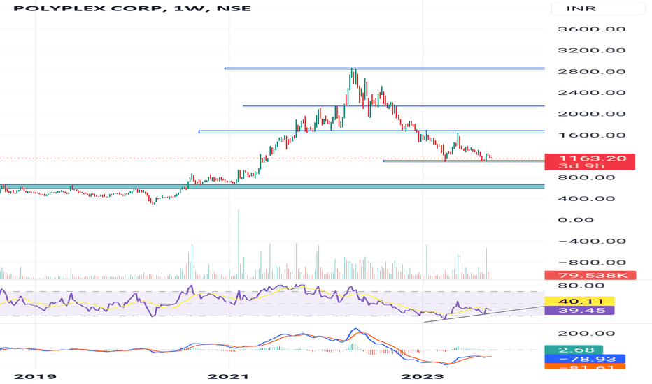Click the -800.00 price axis label
Screen dimensions: 652x384
pyautogui.click(x=591, y=263)
